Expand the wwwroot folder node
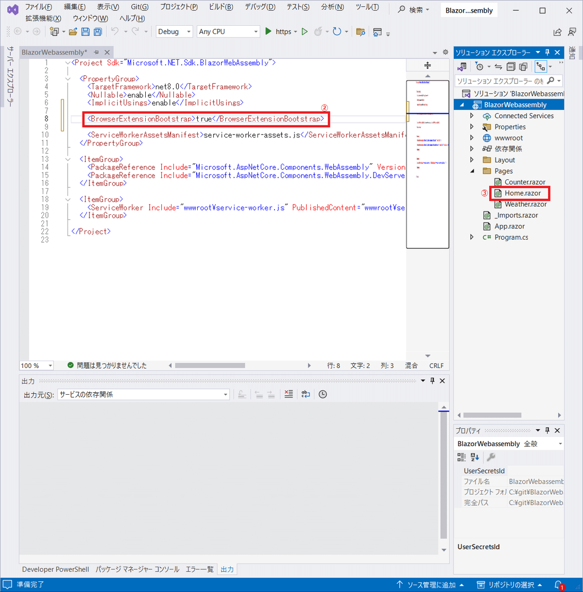 [x=472, y=138]
